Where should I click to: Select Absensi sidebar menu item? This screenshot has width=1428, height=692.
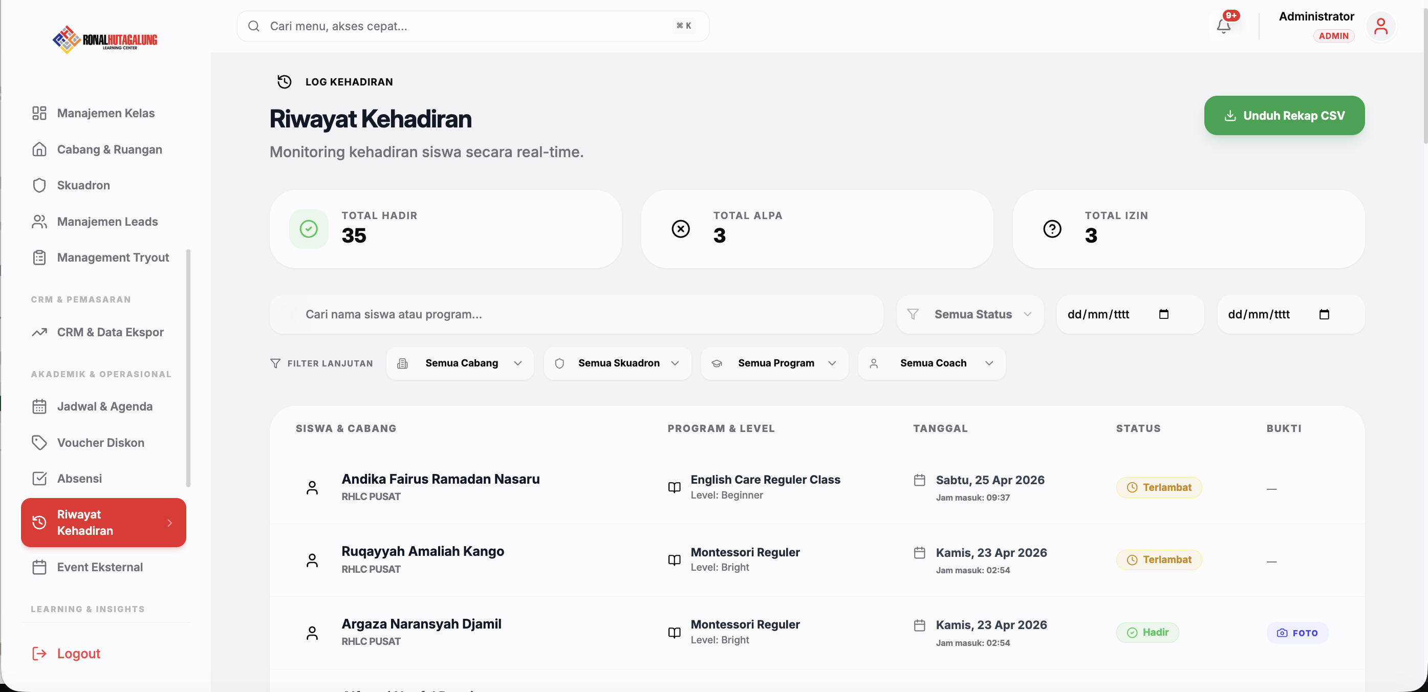pos(79,479)
